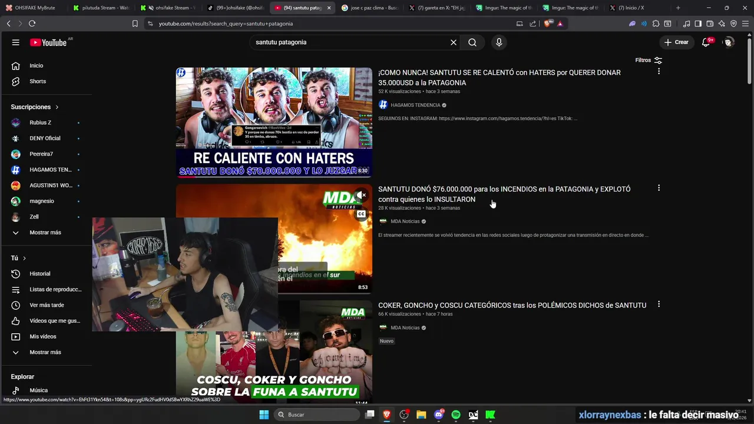Image resolution: width=754 pixels, height=424 pixels.
Task: Share this page from the address bar
Action: pyautogui.click(x=533, y=24)
